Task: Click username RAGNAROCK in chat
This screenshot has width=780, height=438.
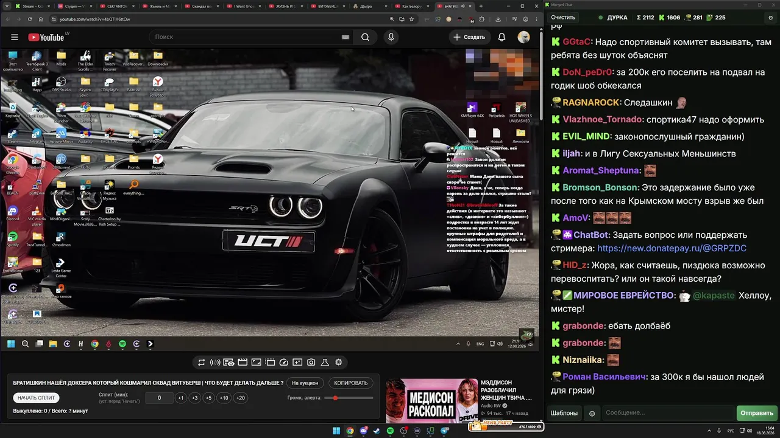Action: click(591, 103)
